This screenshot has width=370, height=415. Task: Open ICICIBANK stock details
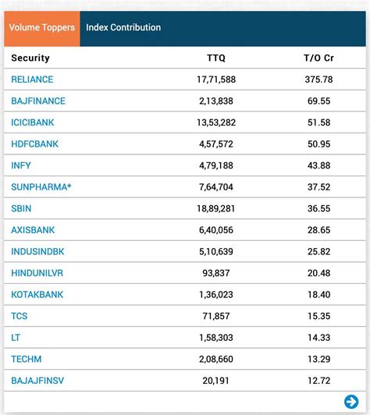pos(33,122)
